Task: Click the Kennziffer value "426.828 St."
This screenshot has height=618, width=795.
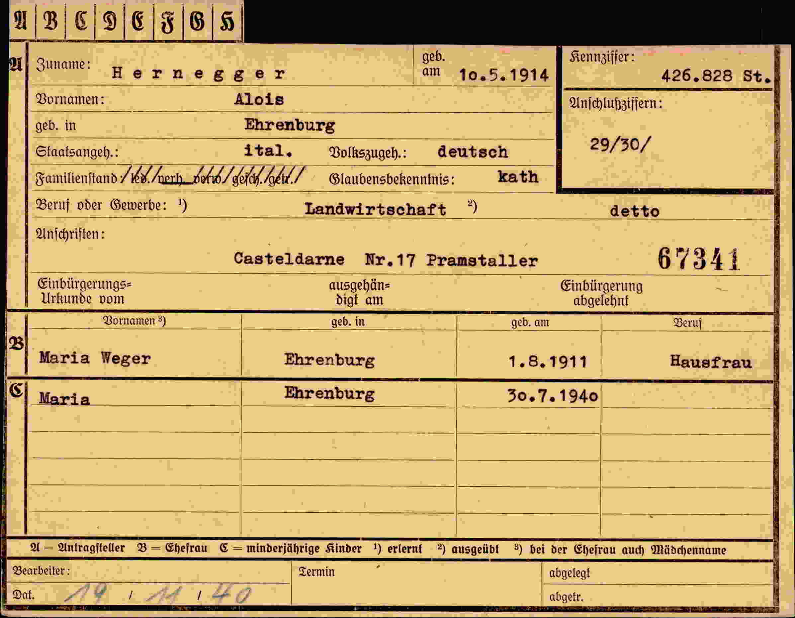Action: point(716,76)
